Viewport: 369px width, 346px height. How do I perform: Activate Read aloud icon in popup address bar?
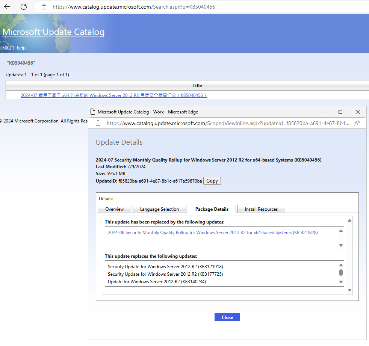click(x=357, y=123)
